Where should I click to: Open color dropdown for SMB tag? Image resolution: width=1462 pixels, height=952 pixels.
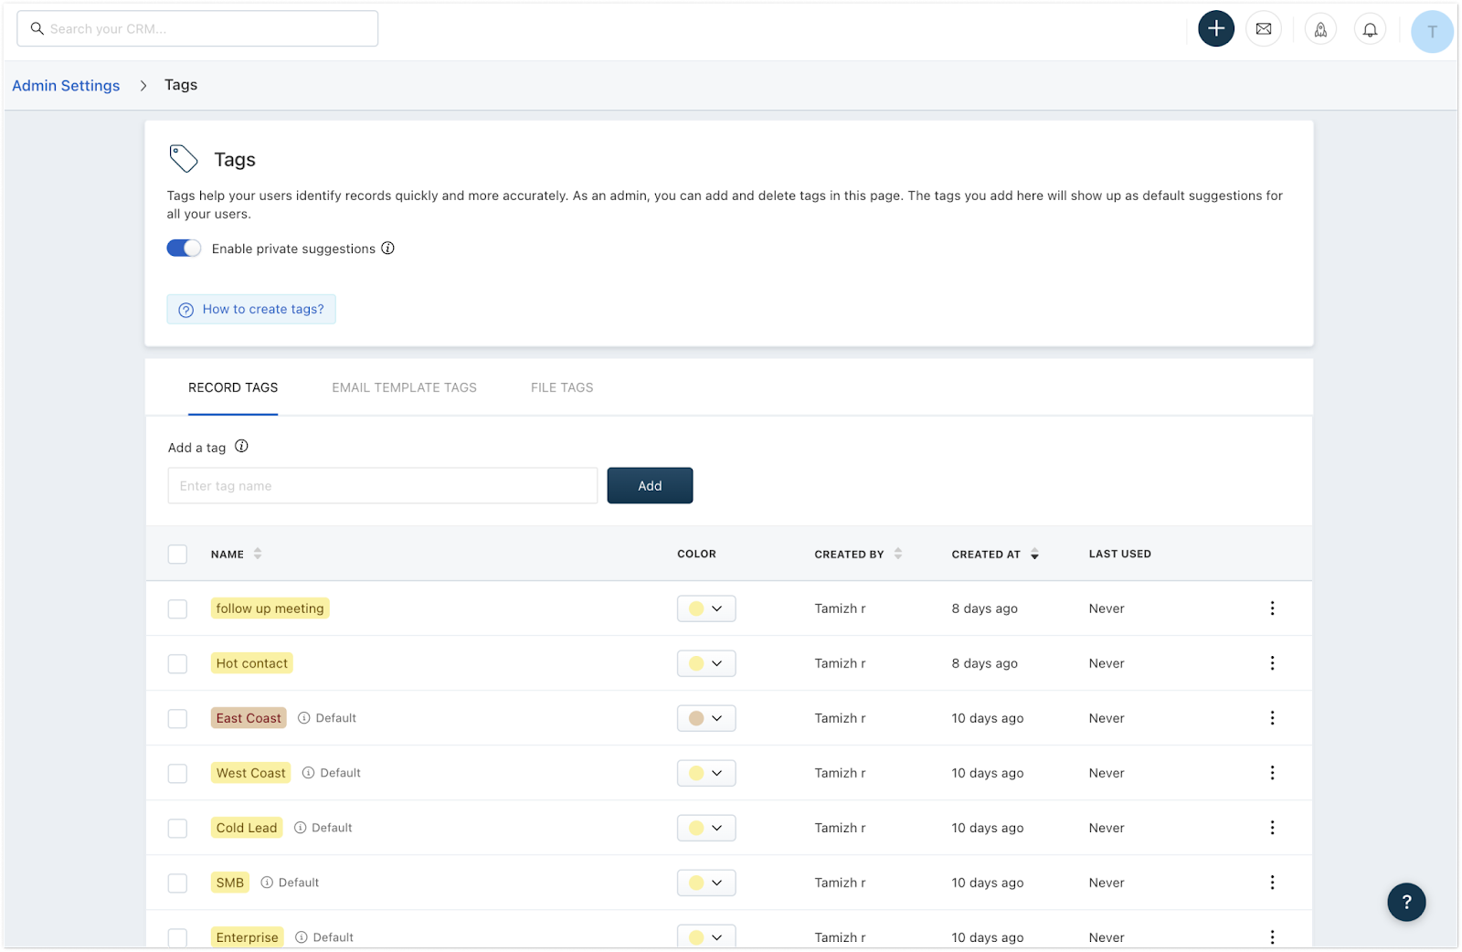click(706, 883)
